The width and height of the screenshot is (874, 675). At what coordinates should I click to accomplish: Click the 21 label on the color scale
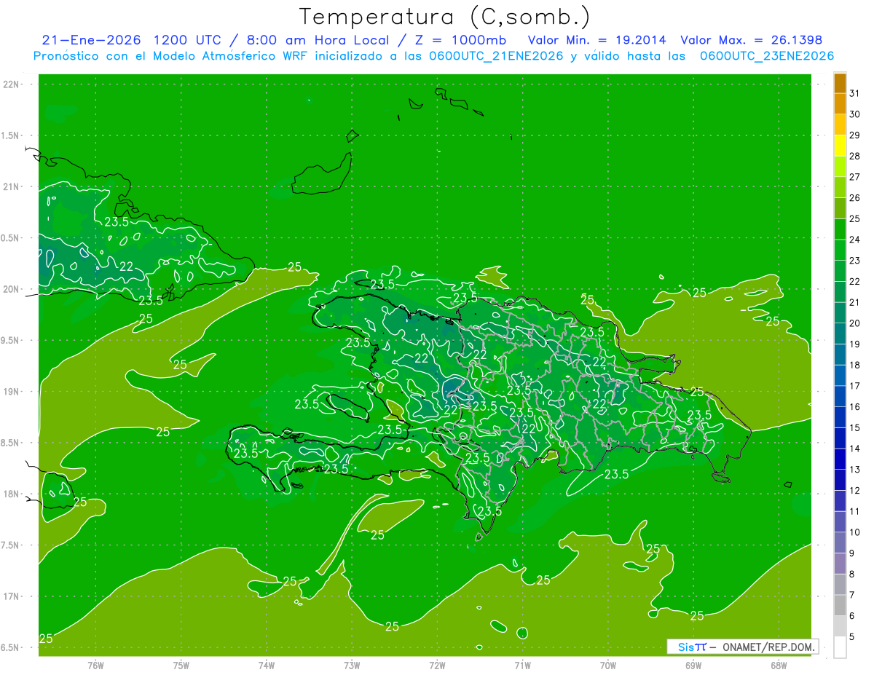tap(855, 302)
